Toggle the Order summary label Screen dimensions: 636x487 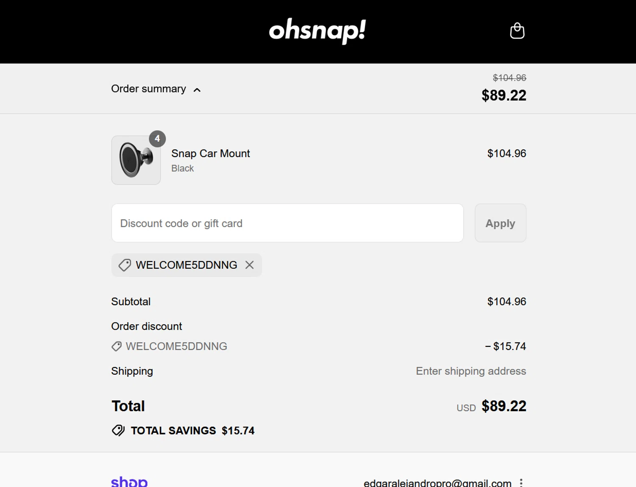(148, 89)
